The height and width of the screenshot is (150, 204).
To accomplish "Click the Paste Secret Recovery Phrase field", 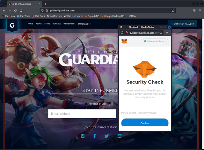I will point(145,113).
